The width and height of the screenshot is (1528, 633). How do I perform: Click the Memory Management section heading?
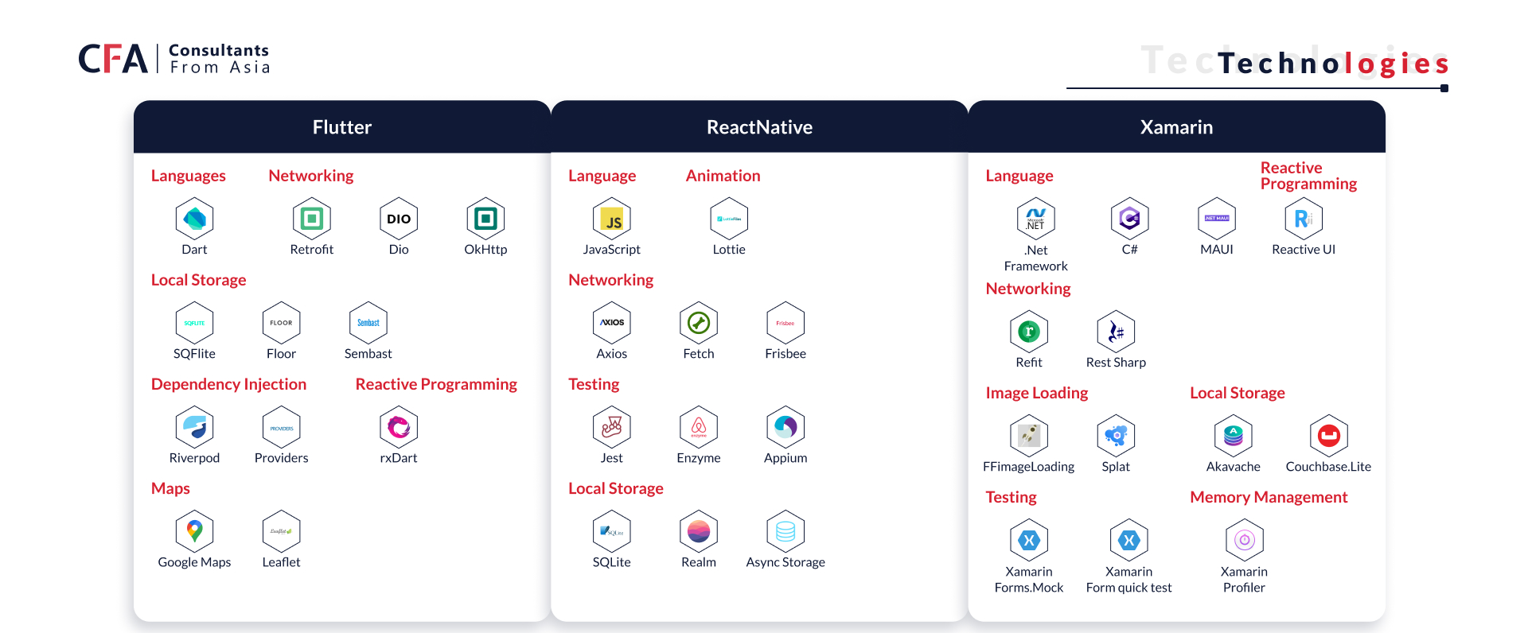[1269, 497]
